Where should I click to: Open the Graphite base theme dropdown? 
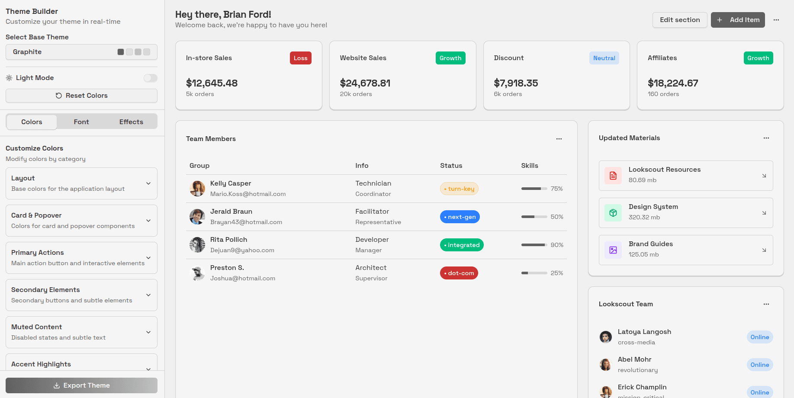(81, 52)
